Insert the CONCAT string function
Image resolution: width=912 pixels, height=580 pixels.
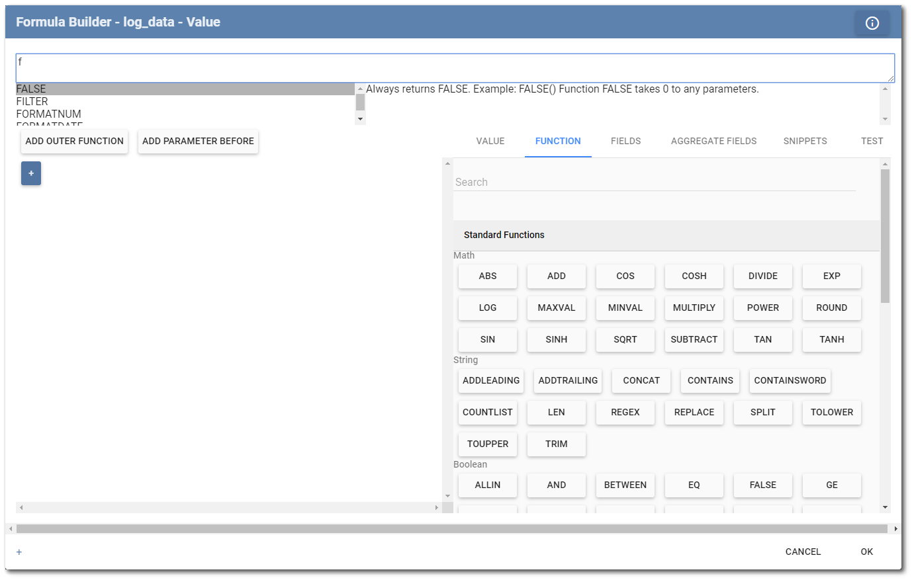pyautogui.click(x=641, y=380)
